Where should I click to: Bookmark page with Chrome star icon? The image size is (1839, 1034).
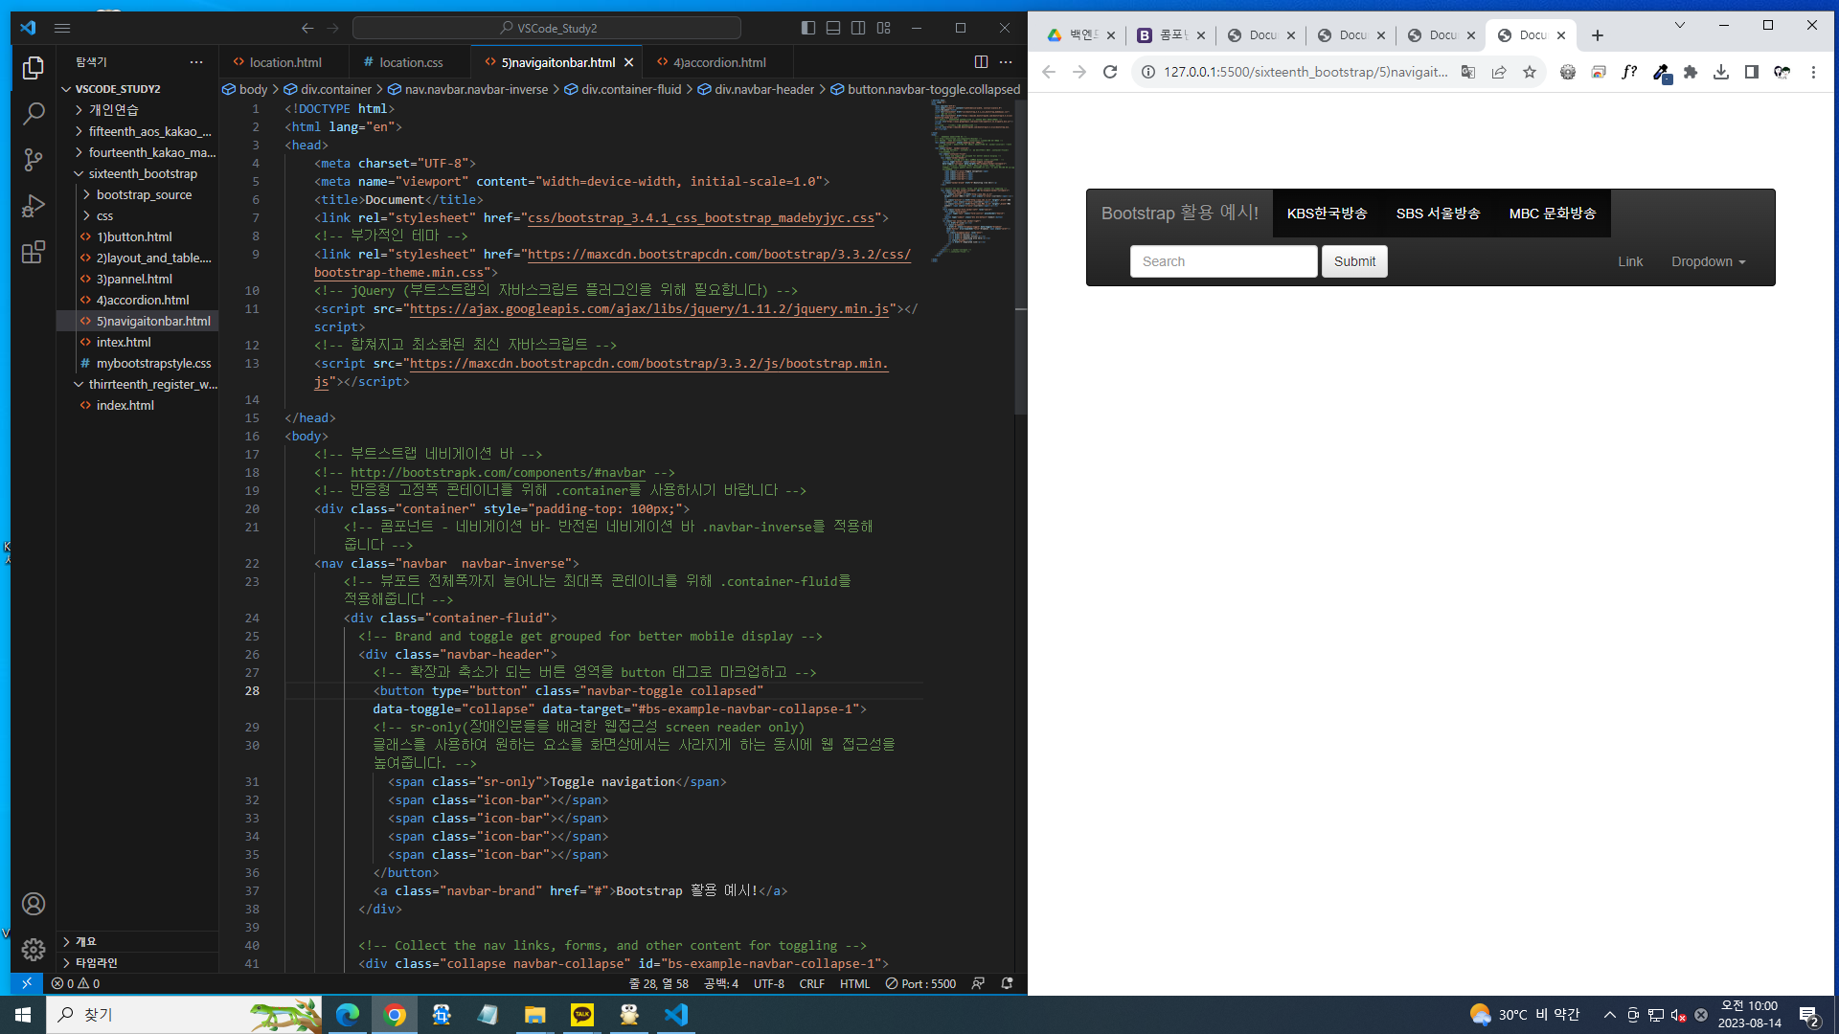pos(1530,72)
